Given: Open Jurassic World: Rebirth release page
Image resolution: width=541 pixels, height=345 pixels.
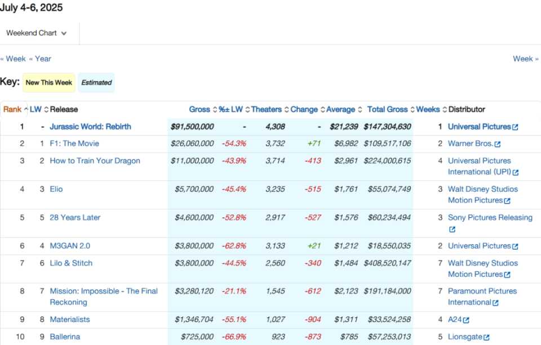Looking at the screenshot, I should (x=90, y=127).
